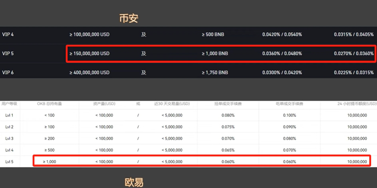Click the "< 5,000,000" volume cell in Lvl 1 row
Viewport: 377px width, 188px height.
pos(172,115)
